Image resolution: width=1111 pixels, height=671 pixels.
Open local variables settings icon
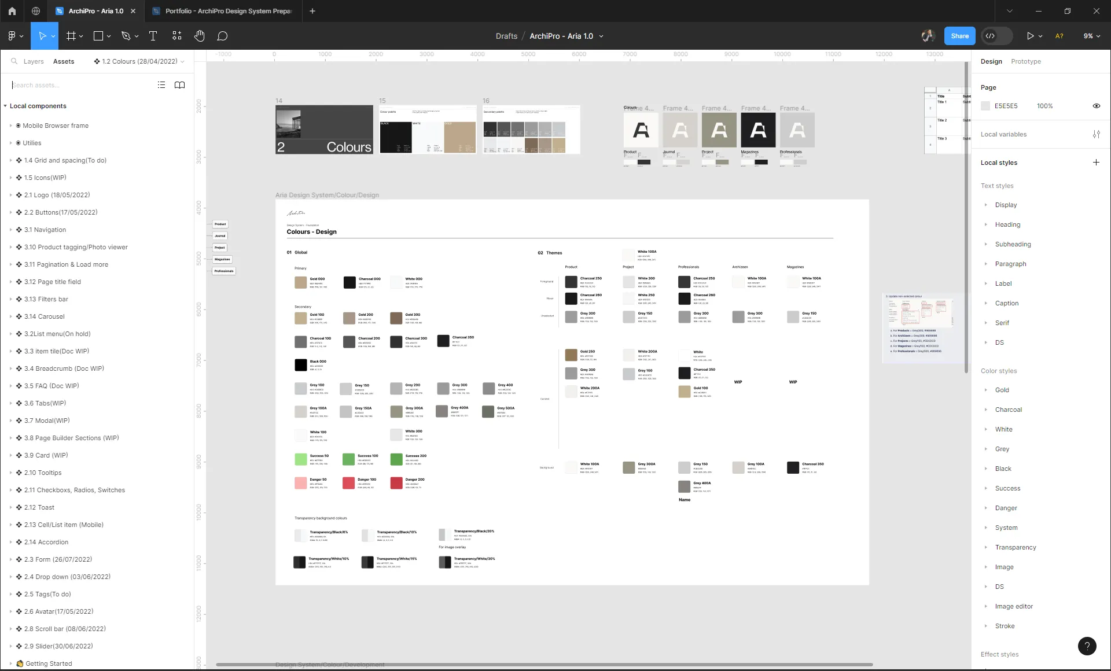(1096, 134)
